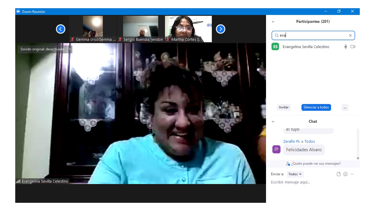Show previous video thumbnails with left arrow
The width and height of the screenshot is (375, 211).
pyautogui.click(x=61, y=29)
